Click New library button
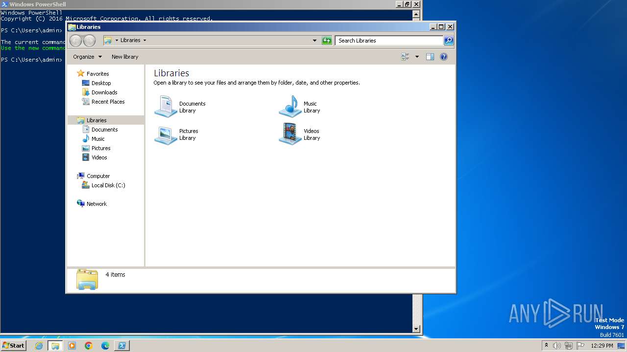627x352 pixels. (125, 57)
